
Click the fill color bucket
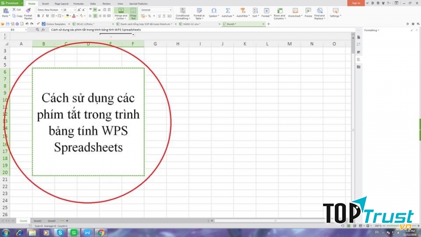pos(67,16)
